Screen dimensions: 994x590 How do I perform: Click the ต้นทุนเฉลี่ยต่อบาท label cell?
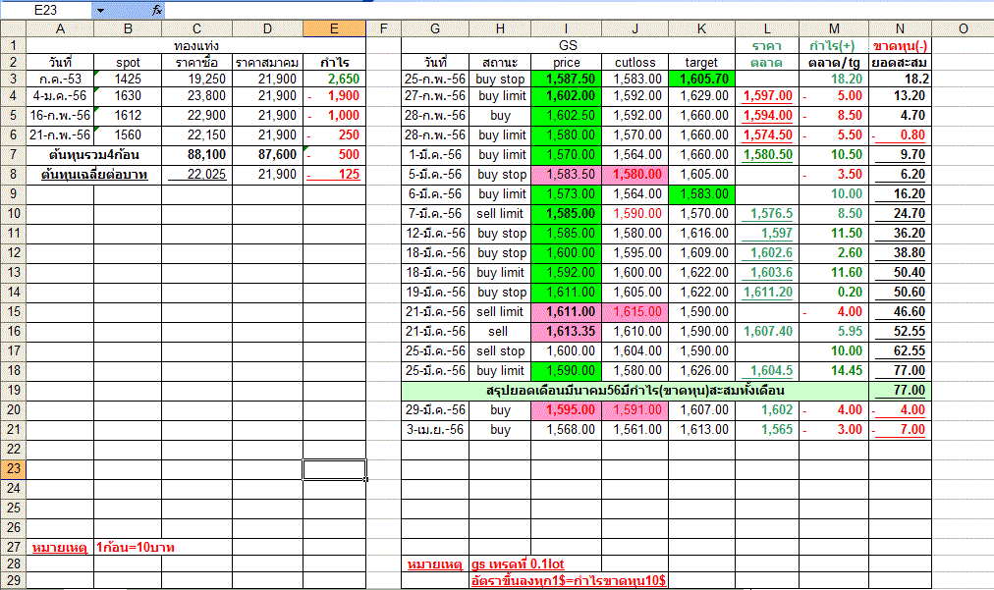click(x=94, y=175)
